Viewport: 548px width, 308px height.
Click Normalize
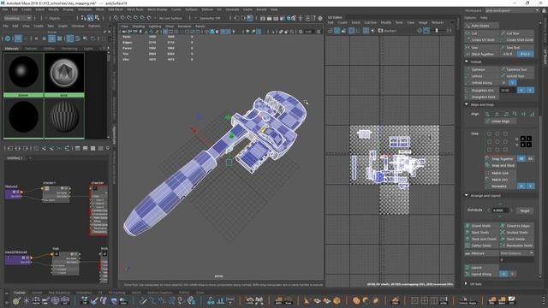click(x=500, y=187)
